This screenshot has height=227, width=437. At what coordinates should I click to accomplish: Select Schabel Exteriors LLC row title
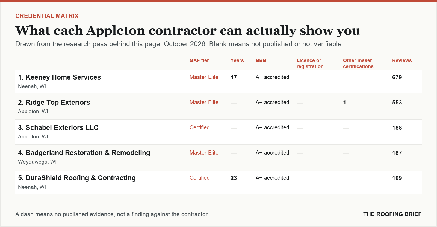click(58, 128)
